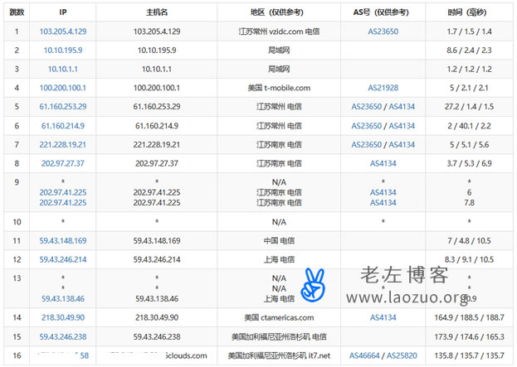Screen dimensions: 517x367
Task: Open IP link 202.97.27.37
Action: click(x=63, y=163)
